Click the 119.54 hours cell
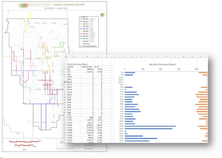The width and height of the screenshot is (222, 158). 98,128
